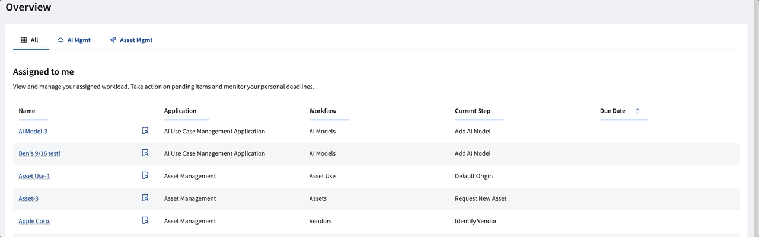Select 'Add AI Model' in Ben's 9/16 test! row
759x237 pixels.
point(473,153)
